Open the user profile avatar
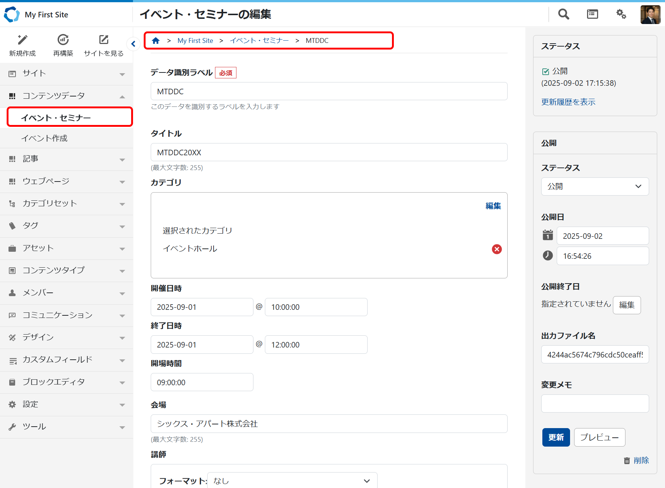The image size is (665, 488). 650,15
